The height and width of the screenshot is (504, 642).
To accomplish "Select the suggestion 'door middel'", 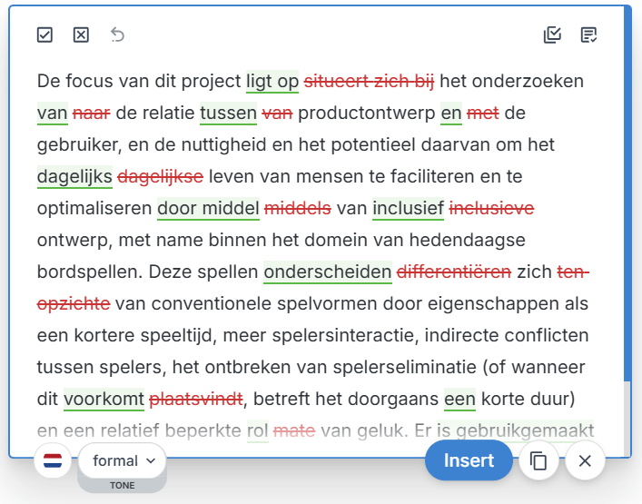I will (x=208, y=209).
